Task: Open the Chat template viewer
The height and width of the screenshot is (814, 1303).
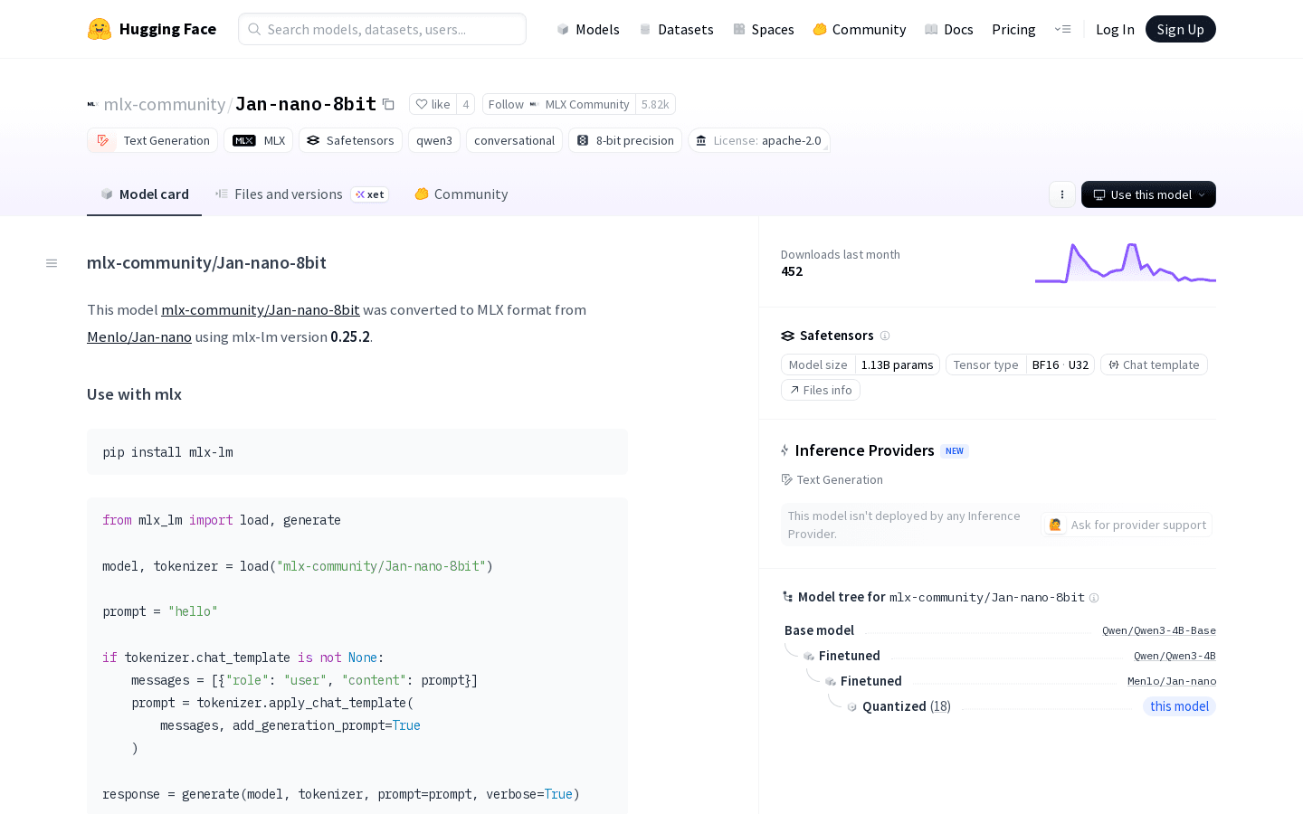Action: (x=1154, y=364)
